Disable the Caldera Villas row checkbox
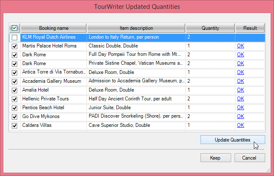274x176 pixels. [14, 126]
